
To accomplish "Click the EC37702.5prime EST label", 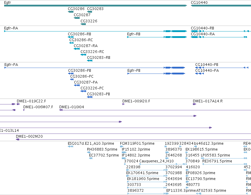I will click(x=104, y=155).
